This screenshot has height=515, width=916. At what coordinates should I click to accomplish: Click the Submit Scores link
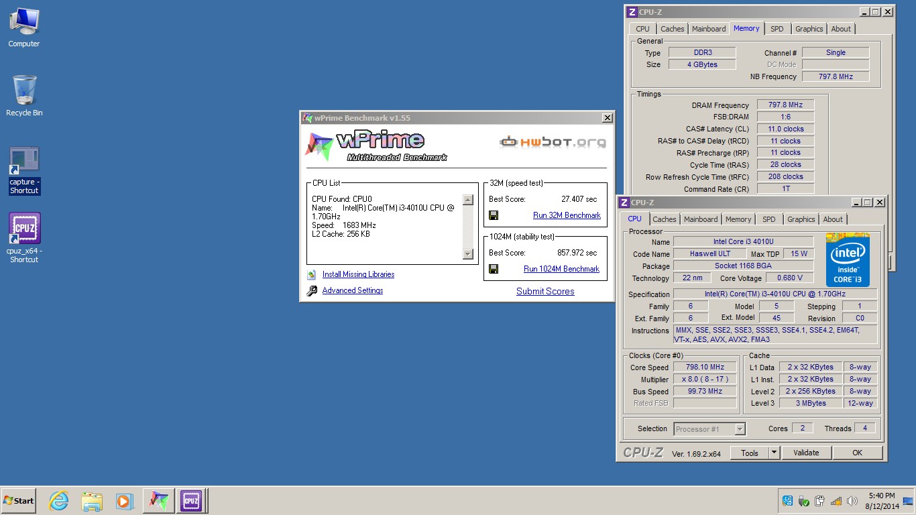pos(545,291)
